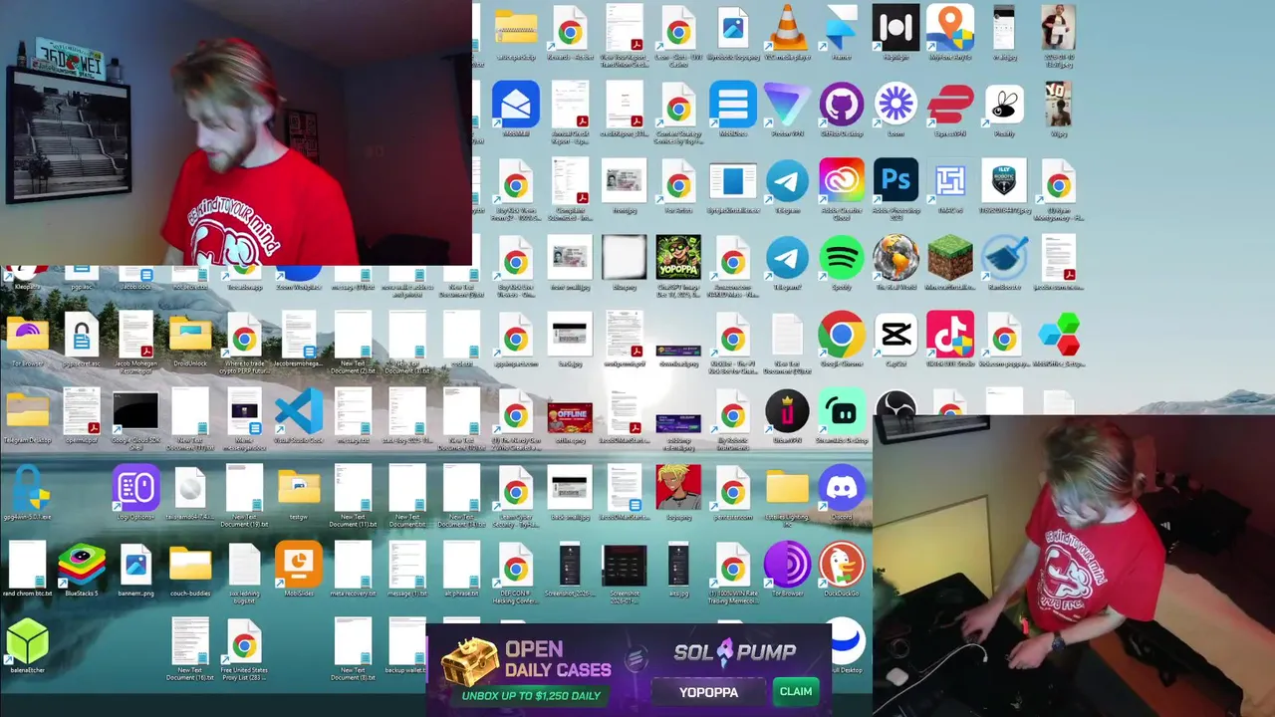Open the logo.png anime character image

[678, 488]
